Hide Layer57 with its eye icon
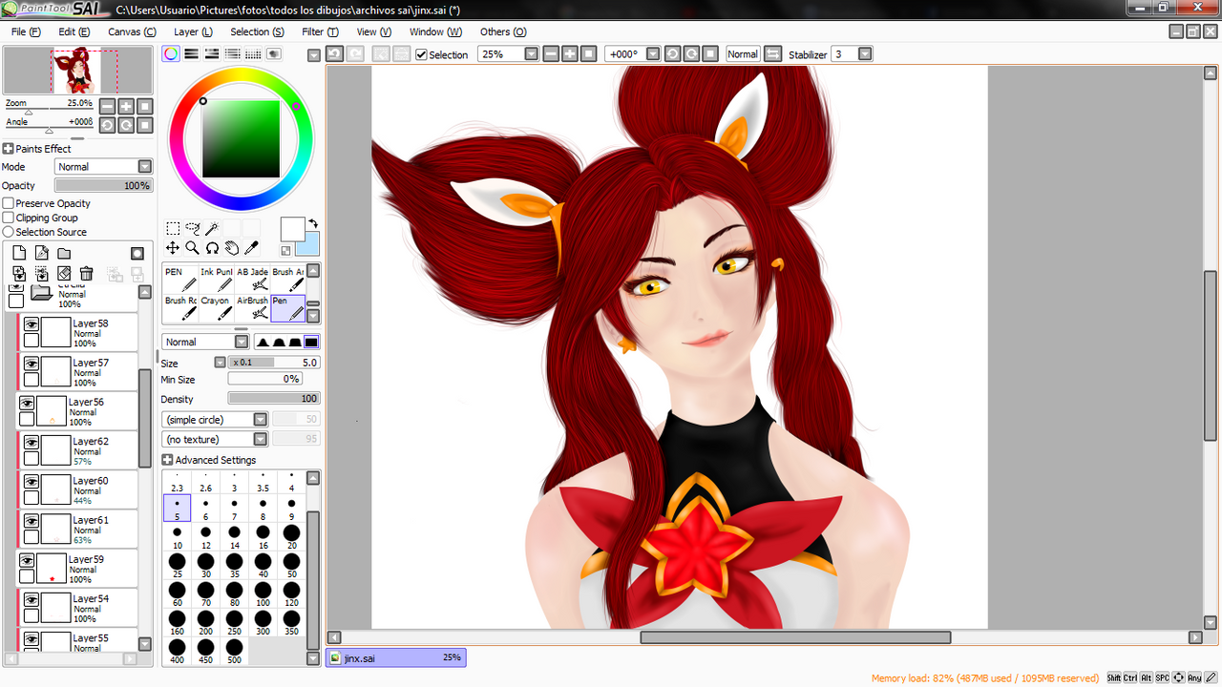This screenshot has width=1222, height=687. pos(32,364)
